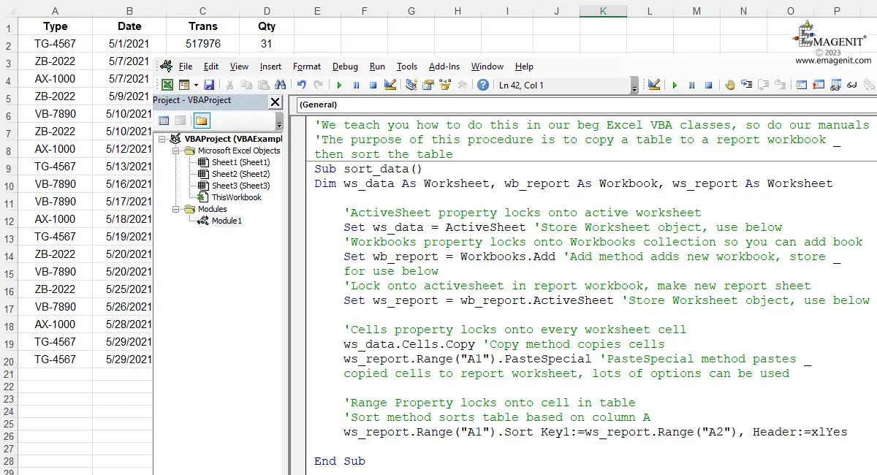Click the Save floppy disk icon
The image size is (877, 475).
209,85
